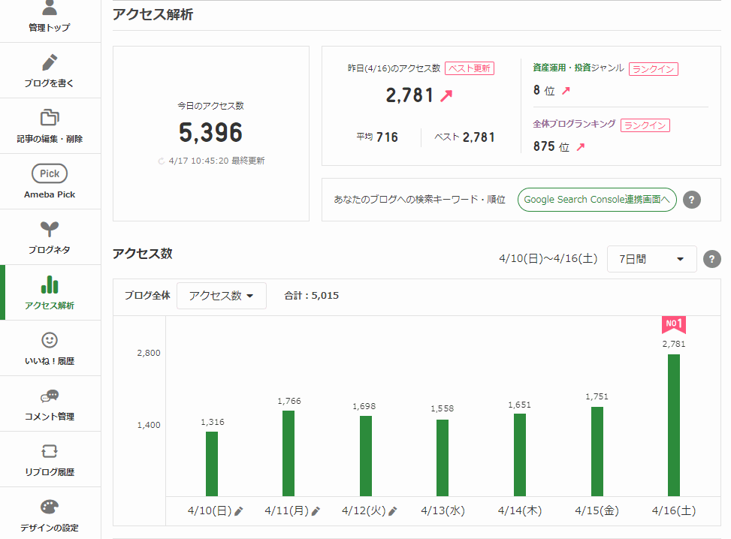Image resolution: width=731 pixels, height=539 pixels.
Task: Click the 4/12(火) bar
Action: [x=366, y=456]
